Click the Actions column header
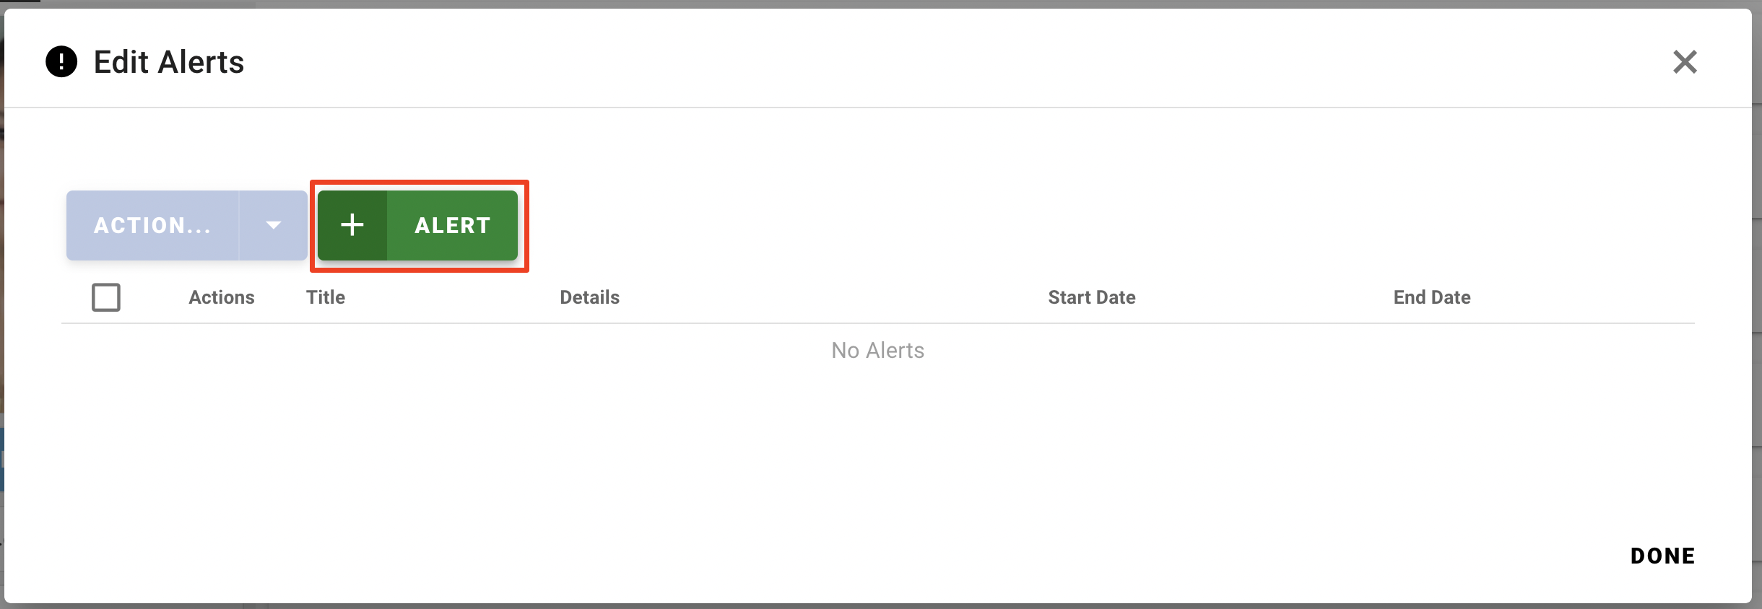 click(x=222, y=297)
